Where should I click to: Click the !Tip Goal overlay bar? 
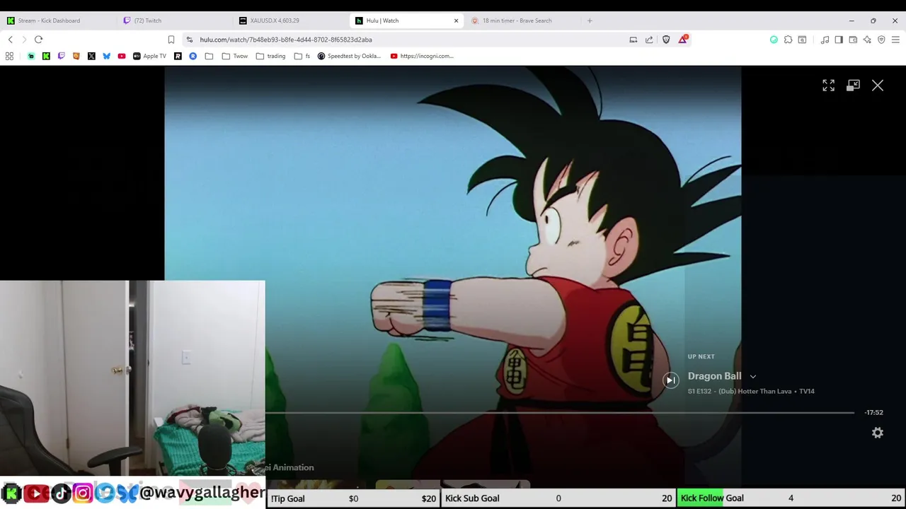pyautogui.click(x=353, y=498)
